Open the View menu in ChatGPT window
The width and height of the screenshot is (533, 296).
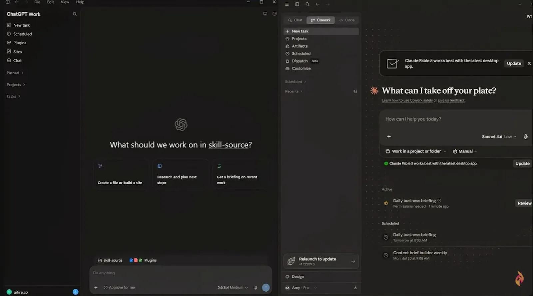pos(65,2)
